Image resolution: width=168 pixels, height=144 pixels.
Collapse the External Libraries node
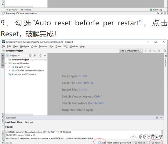(x=6, y=63)
